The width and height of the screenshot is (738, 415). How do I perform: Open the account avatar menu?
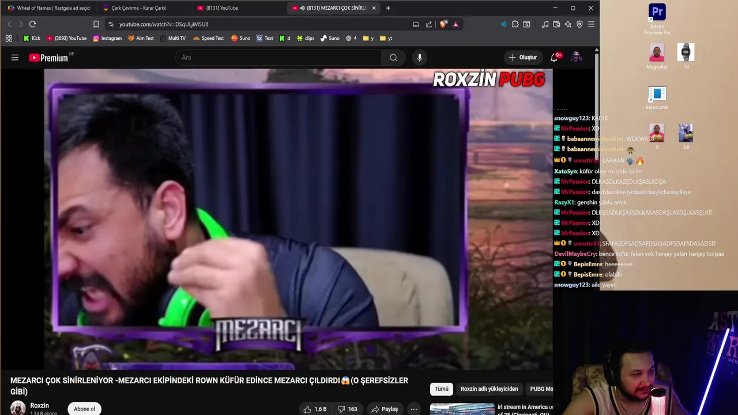tap(576, 58)
